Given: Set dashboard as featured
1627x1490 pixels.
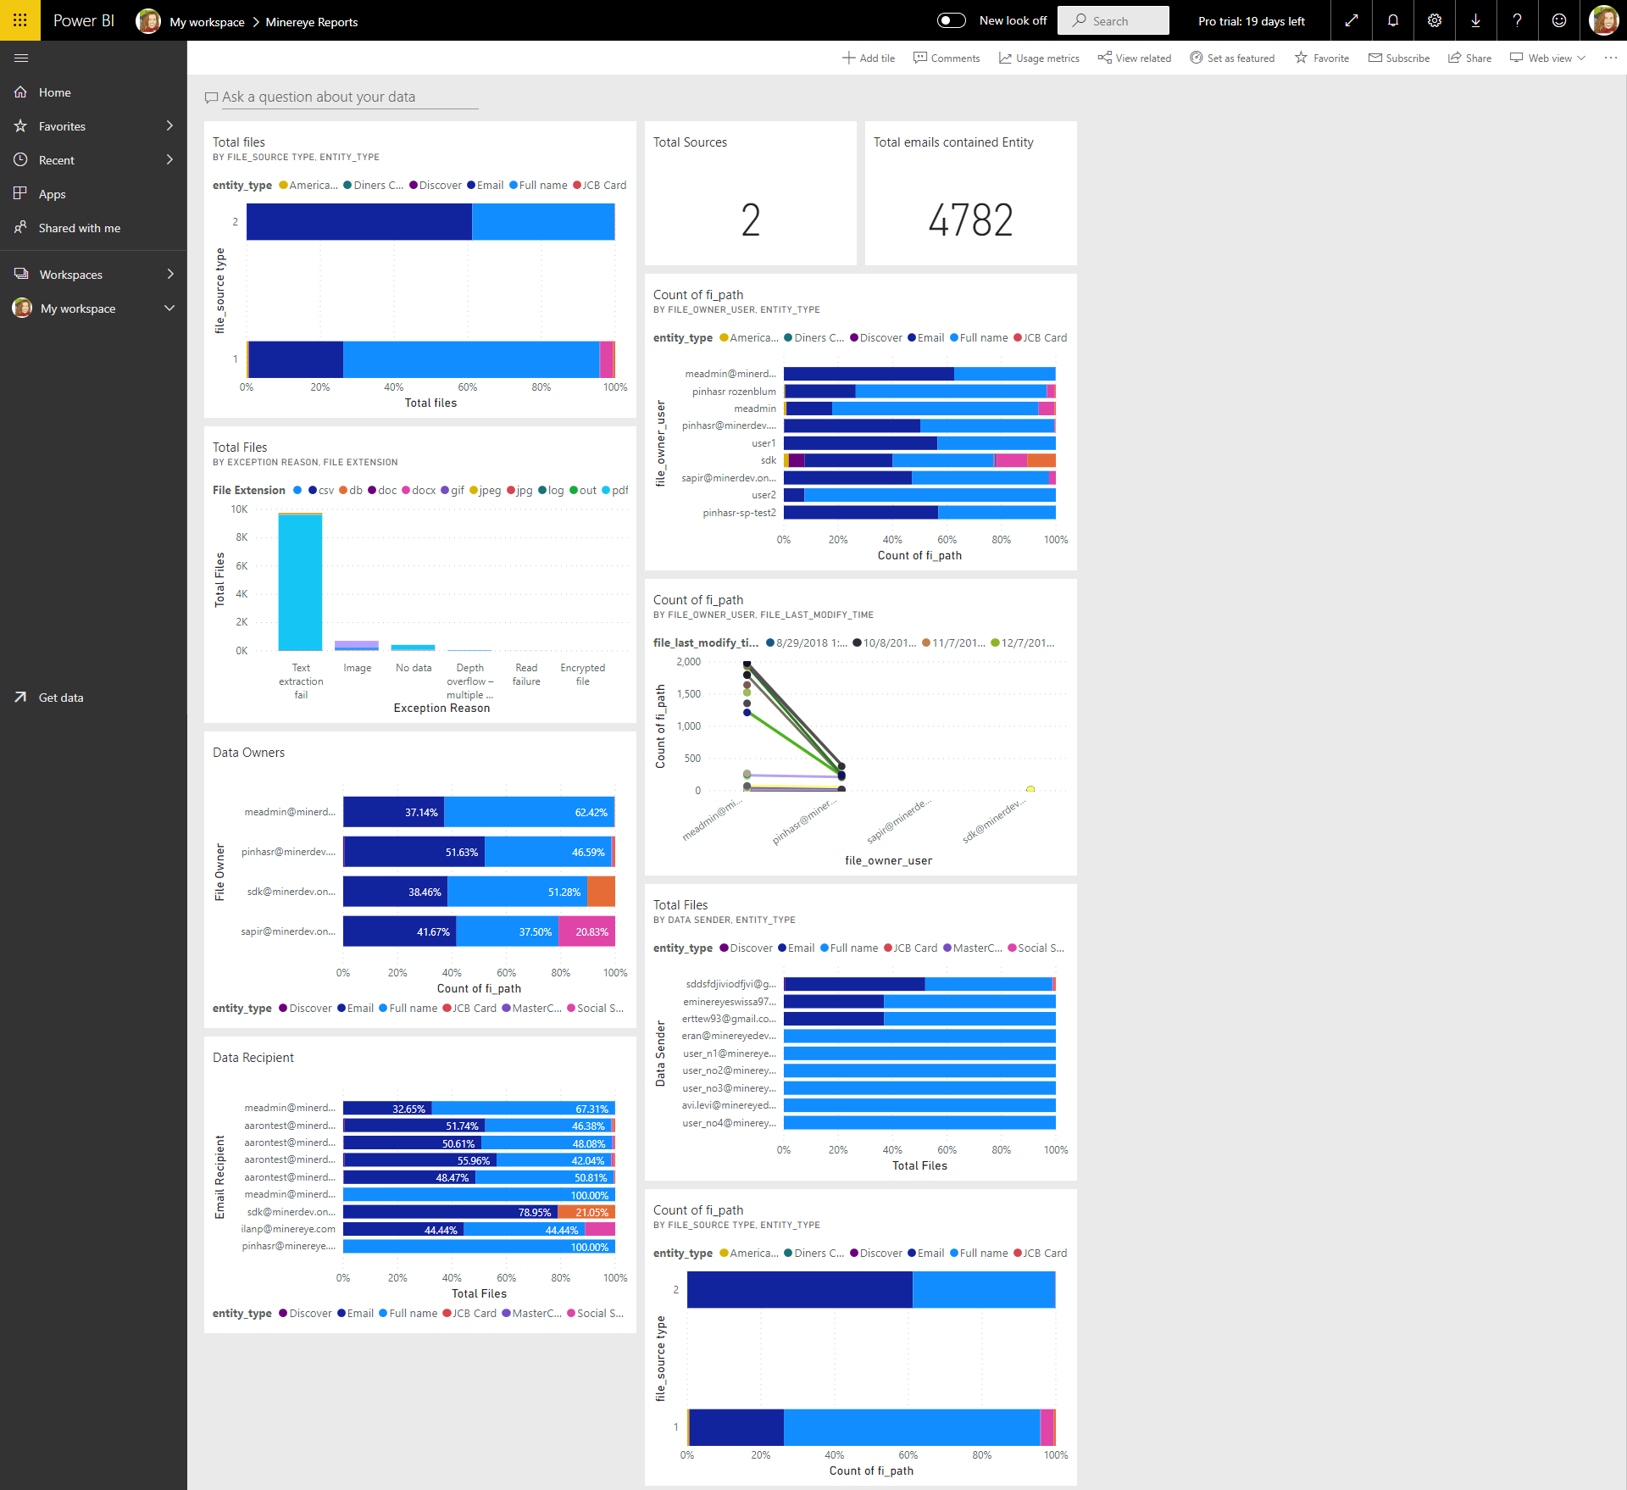Looking at the screenshot, I should 1232,58.
